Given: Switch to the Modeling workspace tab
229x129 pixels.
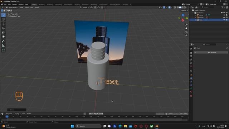Looking at the screenshot, I should tap(42, 5).
